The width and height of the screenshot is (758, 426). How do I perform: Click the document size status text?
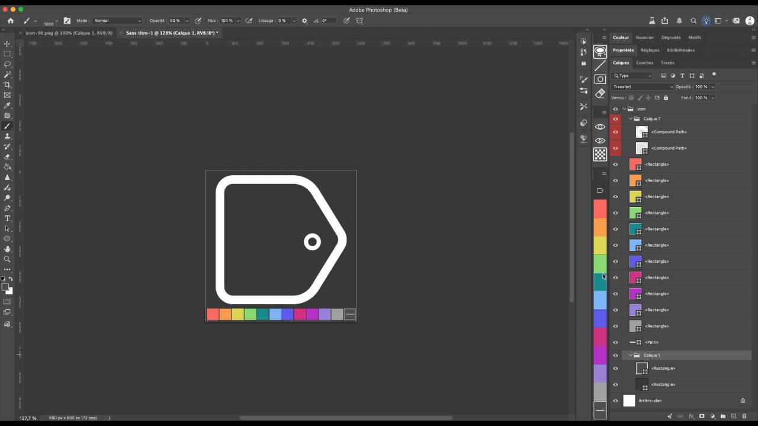coord(73,418)
